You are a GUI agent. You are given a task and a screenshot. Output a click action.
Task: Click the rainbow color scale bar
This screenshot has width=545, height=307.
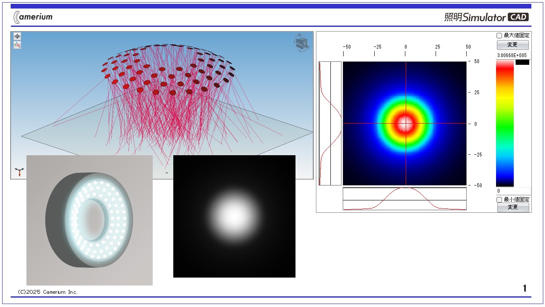click(x=505, y=123)
